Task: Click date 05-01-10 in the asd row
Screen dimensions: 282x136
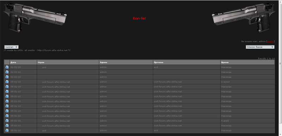Action: click(x=16, y=130)
